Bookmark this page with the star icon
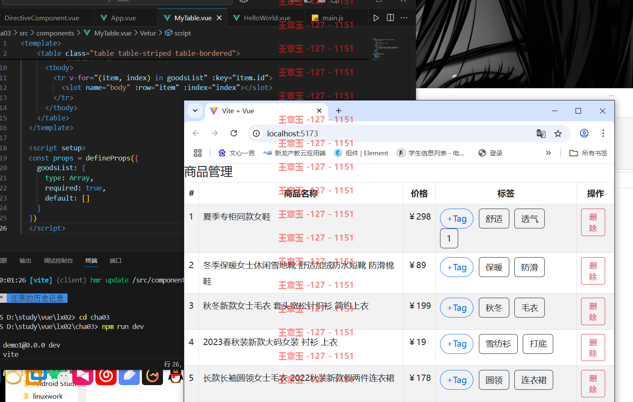Image resolution: width=633 pixels, height=402 pixels. (558, 133)
